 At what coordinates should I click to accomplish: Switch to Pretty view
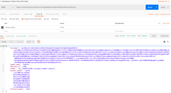point(4,42)
